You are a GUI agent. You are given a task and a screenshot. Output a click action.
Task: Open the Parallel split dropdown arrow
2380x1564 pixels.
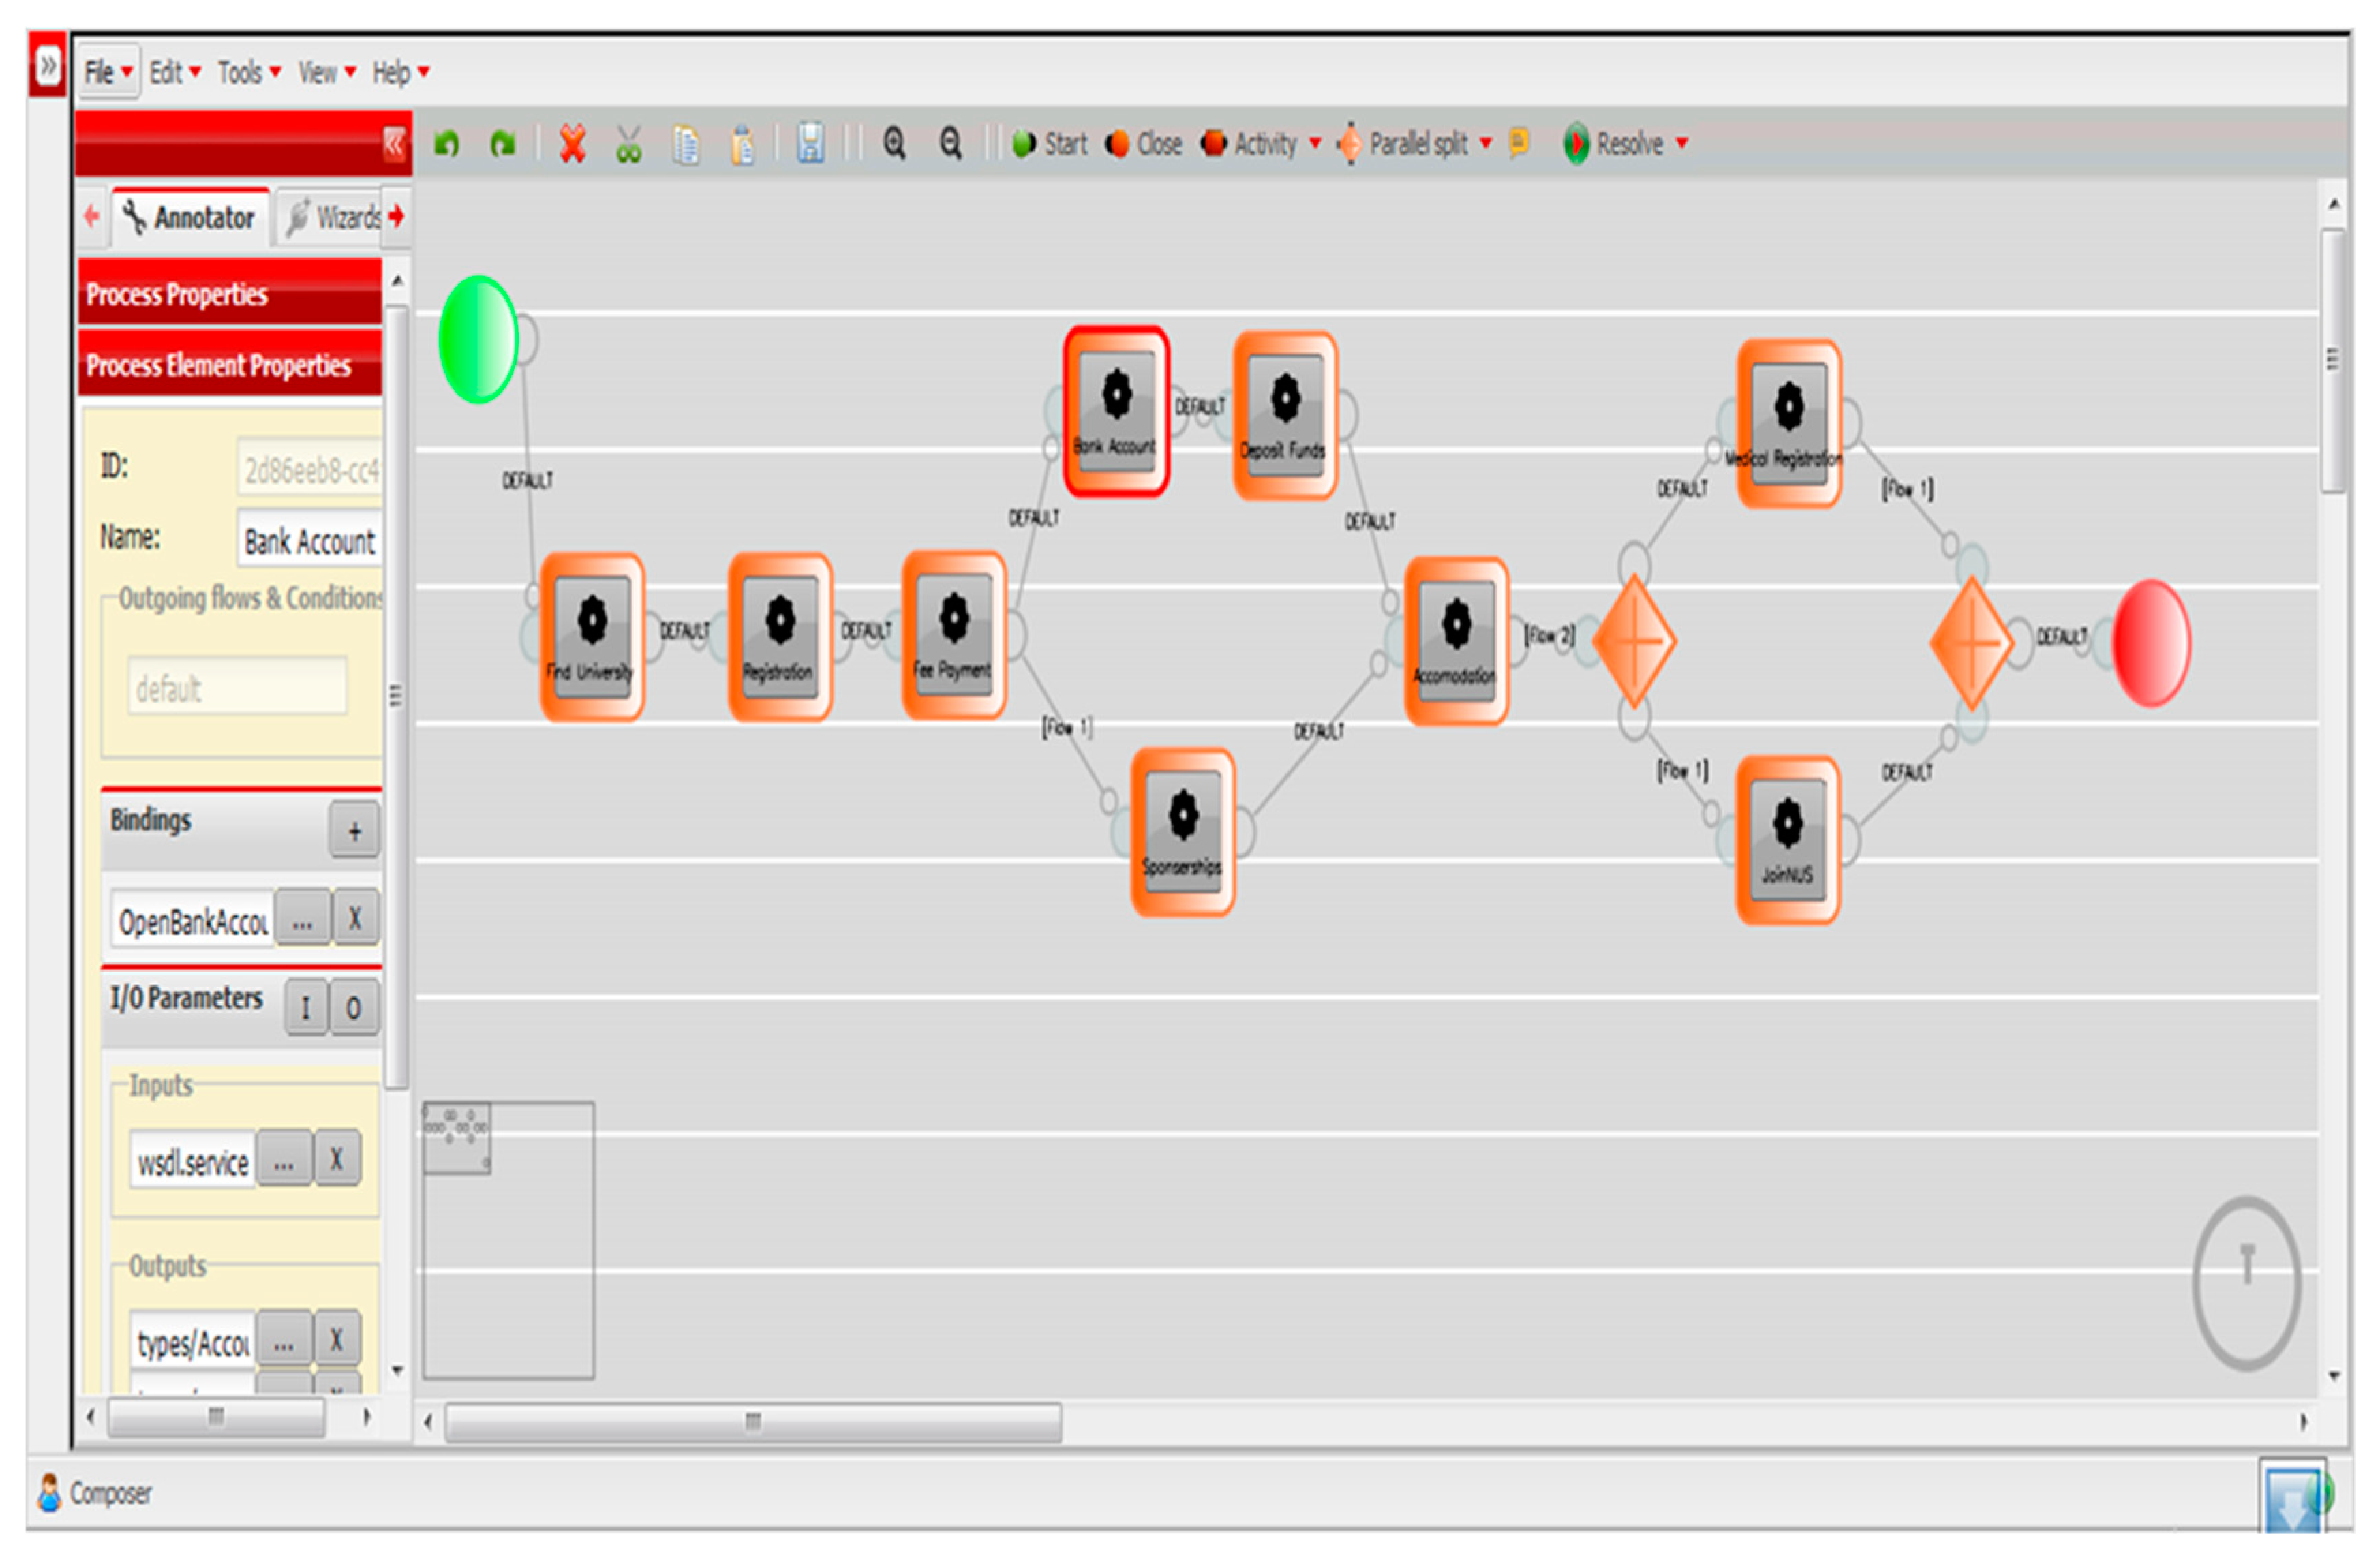pyautogui.click(x=1486, y=144)
